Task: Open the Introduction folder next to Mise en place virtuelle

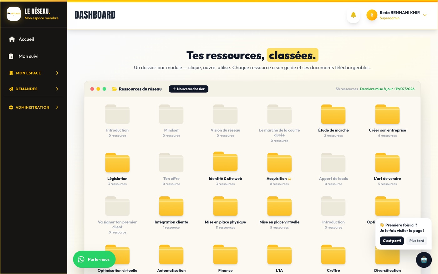Action: pyautogui.click(x=334, y=213)
